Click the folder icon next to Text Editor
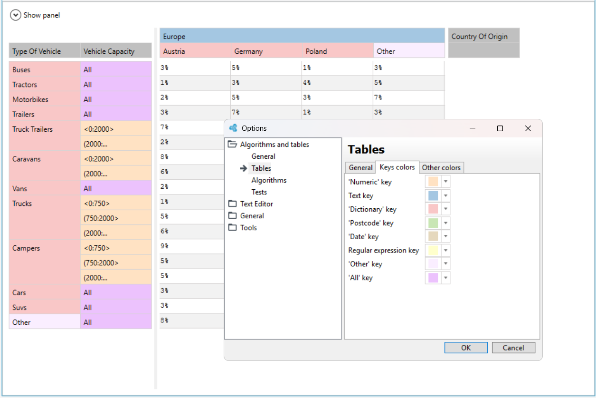Screen dimensions: 596x398 tap(232, 204)
